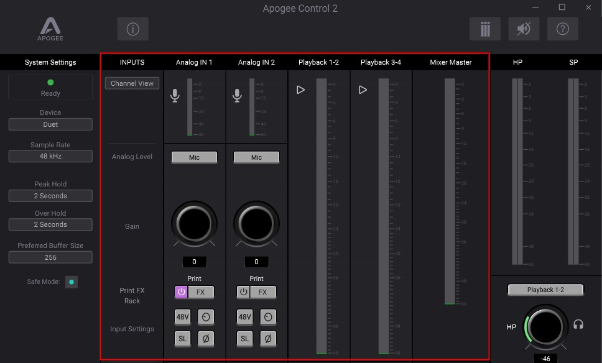Click the Analog Level label

click(x=132, y=157)
